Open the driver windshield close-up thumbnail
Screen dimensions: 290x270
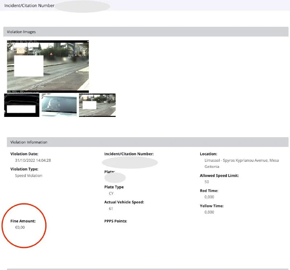59,105
